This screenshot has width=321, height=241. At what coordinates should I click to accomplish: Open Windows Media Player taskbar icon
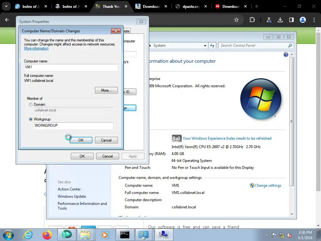click(105, 235)
